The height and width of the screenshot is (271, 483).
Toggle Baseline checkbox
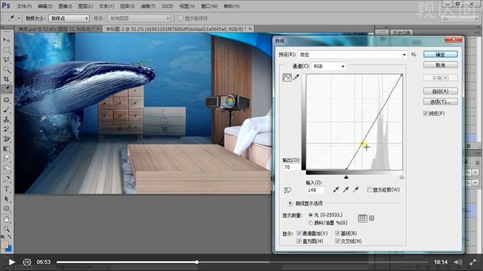(337, 233)
